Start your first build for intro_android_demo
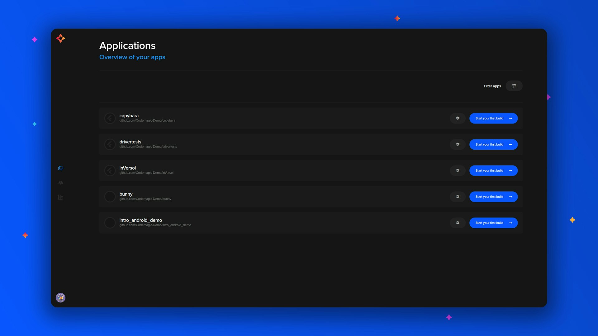 pos(489,223)
